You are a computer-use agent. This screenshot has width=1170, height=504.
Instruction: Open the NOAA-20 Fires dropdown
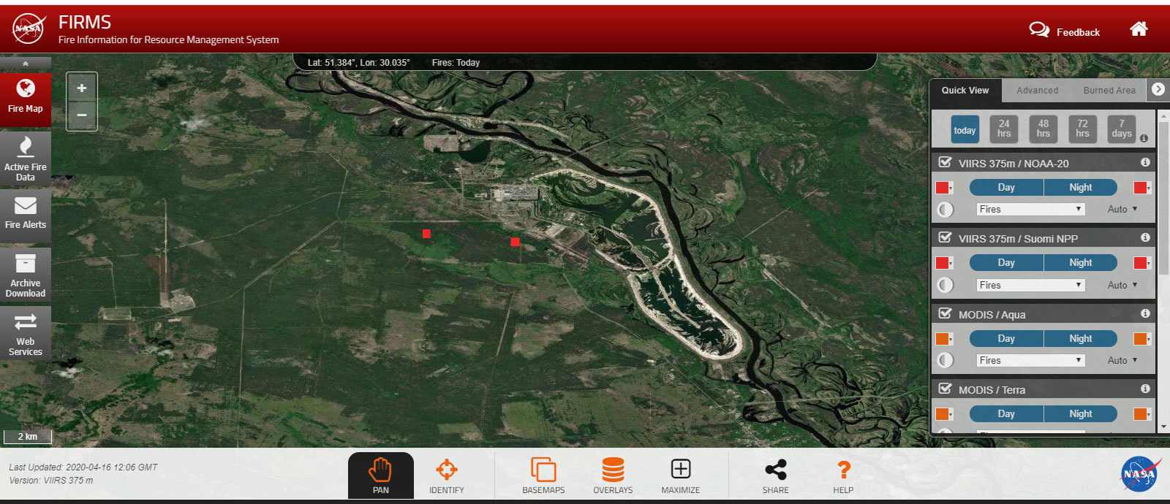(x=1030, y=210)
